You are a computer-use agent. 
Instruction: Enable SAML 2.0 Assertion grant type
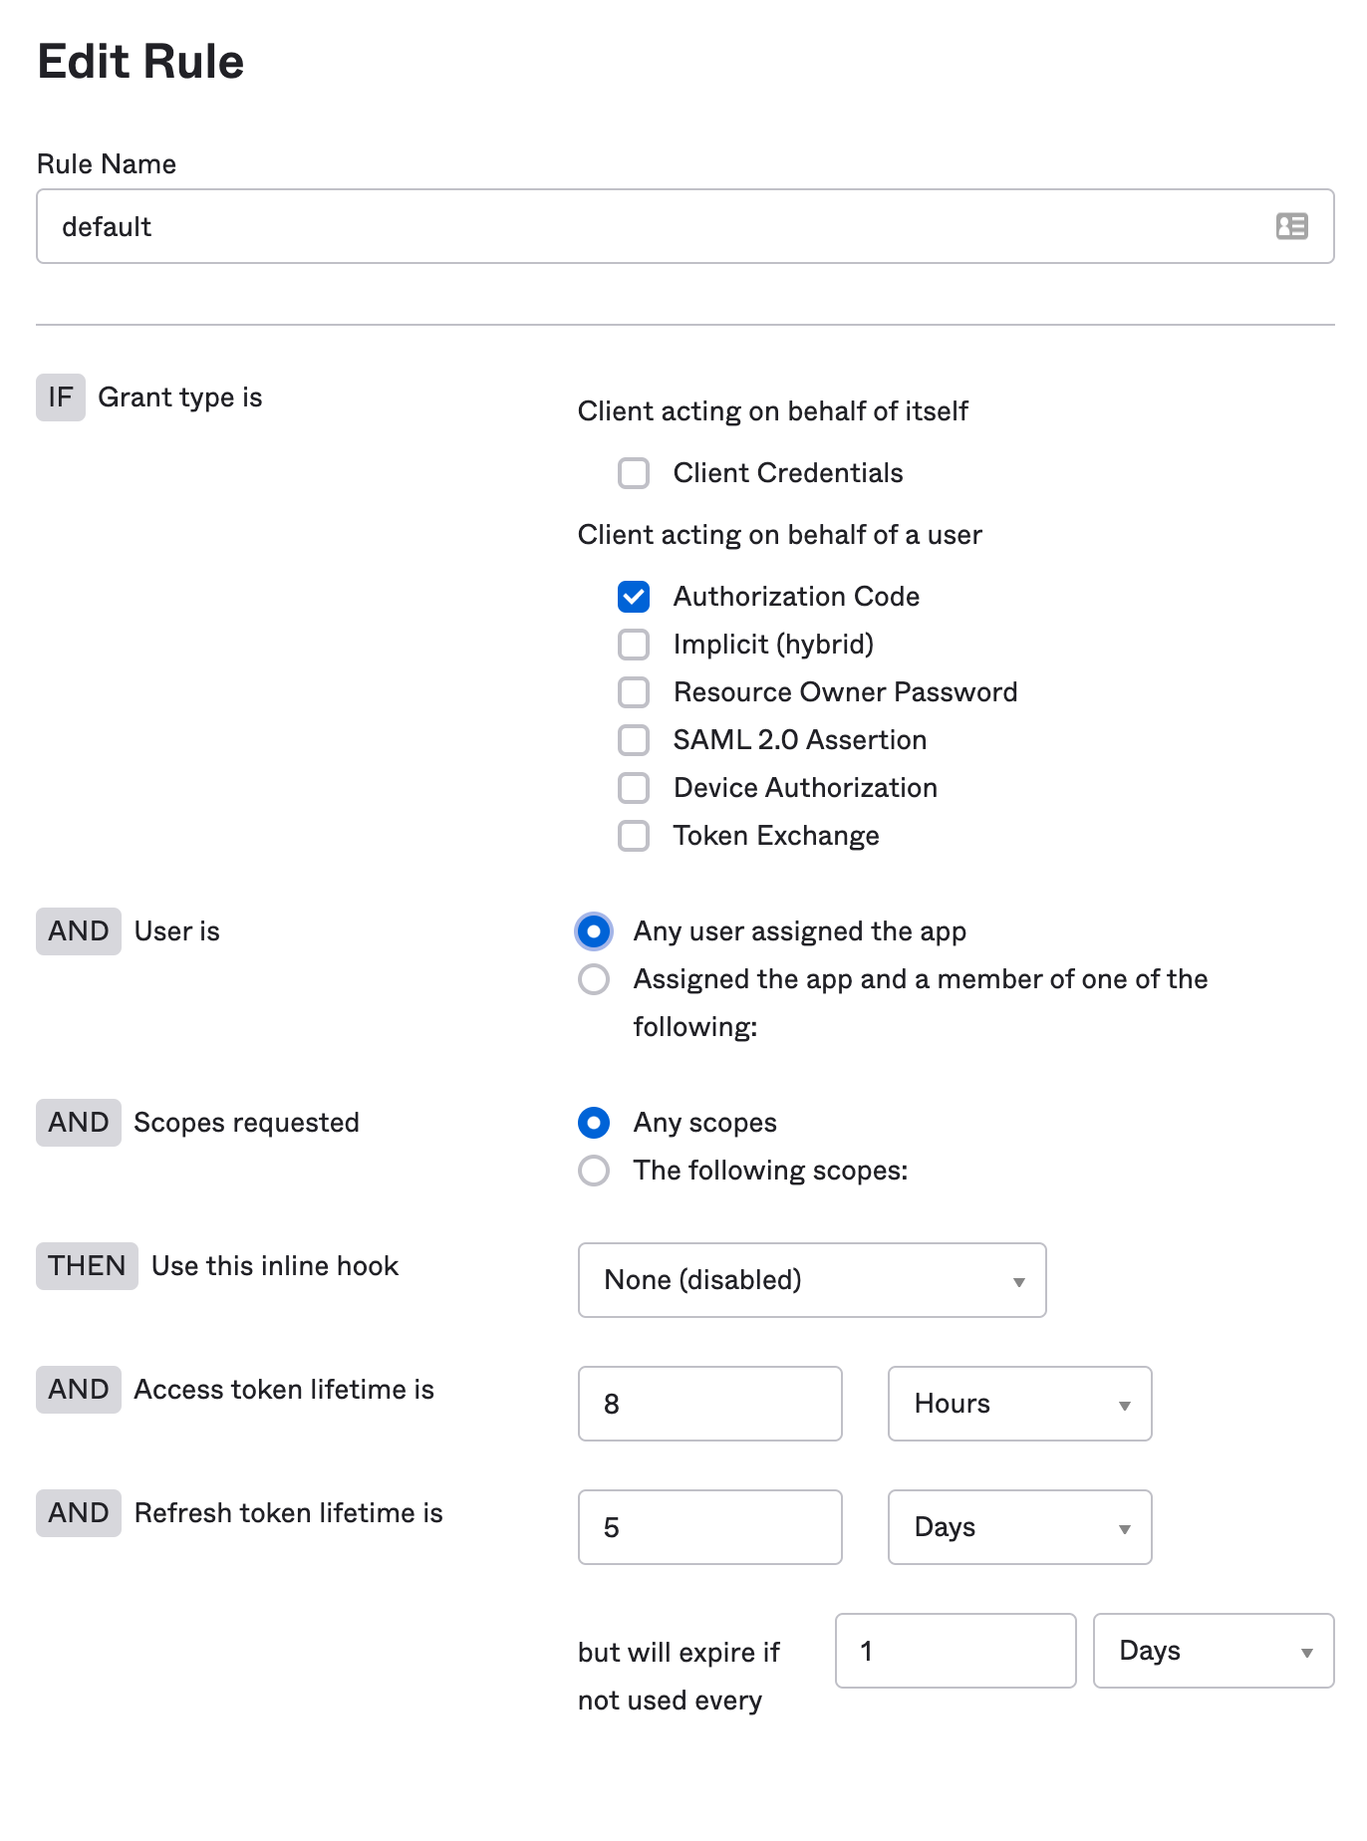click(x=634, y=740)
